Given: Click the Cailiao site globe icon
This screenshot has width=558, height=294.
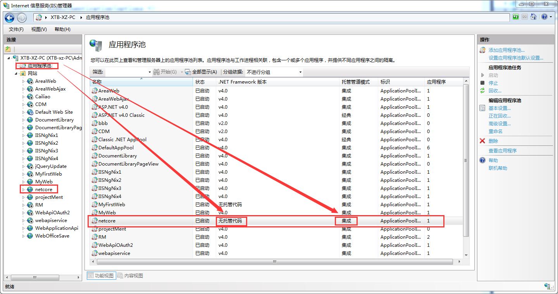Looking at the screenshot, I should point(30,97).
